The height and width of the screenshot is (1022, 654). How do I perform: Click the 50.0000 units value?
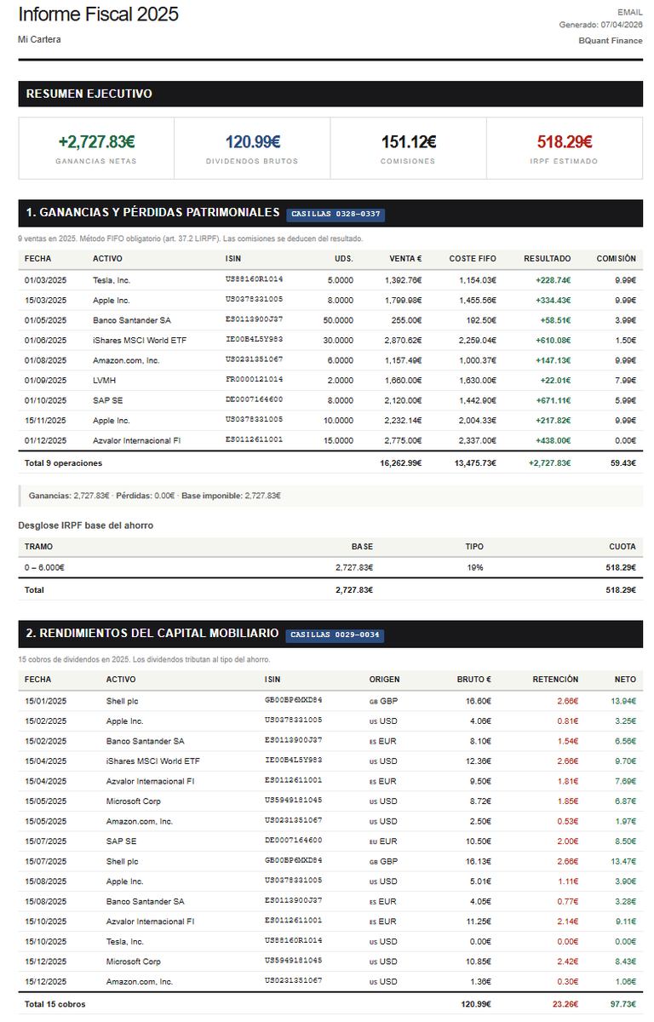coord(339,319)
